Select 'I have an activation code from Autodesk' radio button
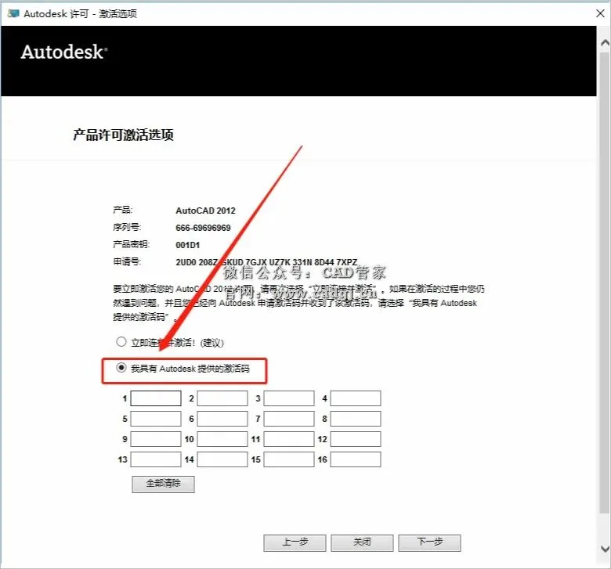 point(121,368)
